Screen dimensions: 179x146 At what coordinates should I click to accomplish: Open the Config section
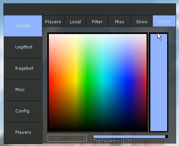pos(23,111)
